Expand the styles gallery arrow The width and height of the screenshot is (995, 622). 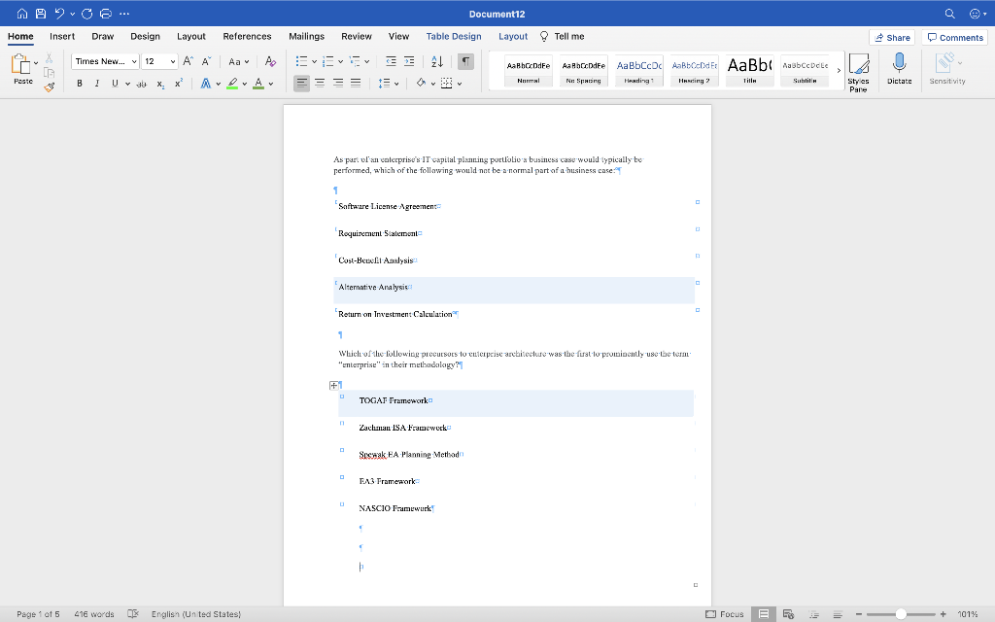(839, 70)
